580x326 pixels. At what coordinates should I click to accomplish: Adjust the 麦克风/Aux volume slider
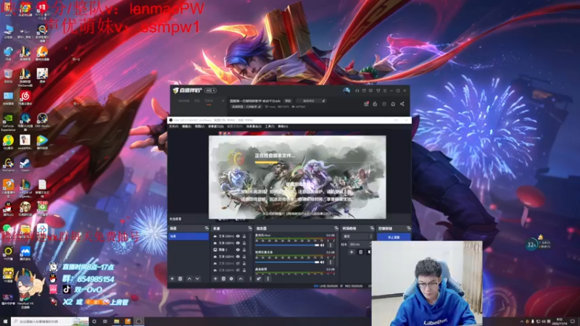coord(287,245)
